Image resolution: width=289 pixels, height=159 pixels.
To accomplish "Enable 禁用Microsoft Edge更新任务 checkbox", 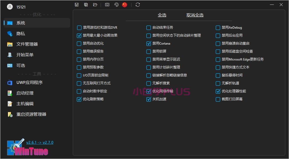I will point(218,59).
